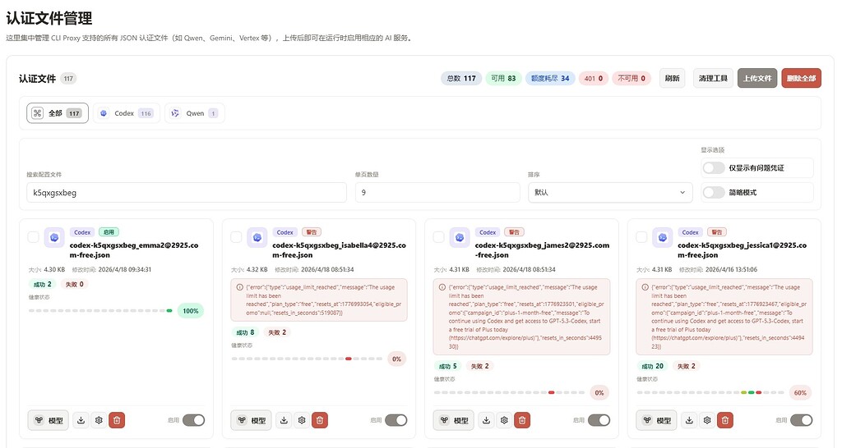Focus the 单页数量 input showing 9
The width and height of the screenshot is (842, 448).
point(437,192)
